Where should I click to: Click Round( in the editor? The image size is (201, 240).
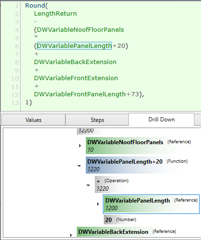click(x=37, y=6)
